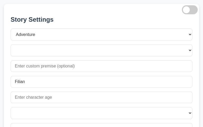This screenshot has width=203, height=127.
Task: Click the 'Enter character age' placeholder text
Action: coord(33,97)
